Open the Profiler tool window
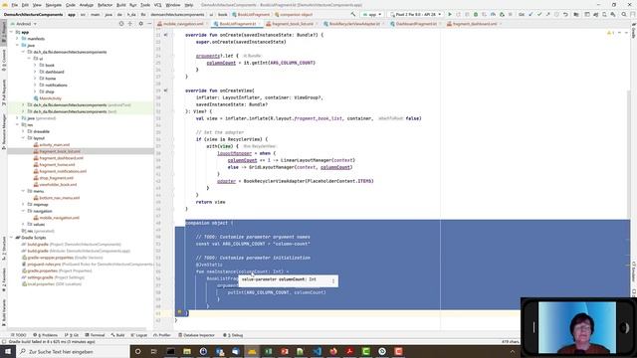The width and height of the screenshot is (637, 358). tap(162, 335)
